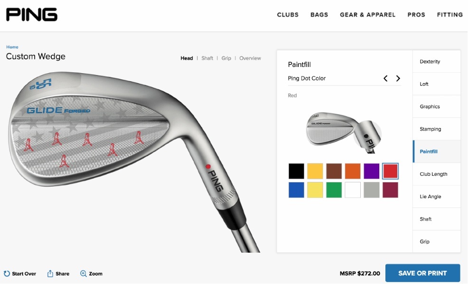This screenshot has width=468, height=284.
Task: Select the white color swatch
Action: pos(353,190)
